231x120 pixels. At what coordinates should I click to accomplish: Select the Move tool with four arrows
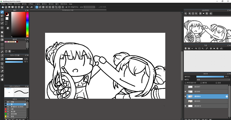click(x=2, y=28)
